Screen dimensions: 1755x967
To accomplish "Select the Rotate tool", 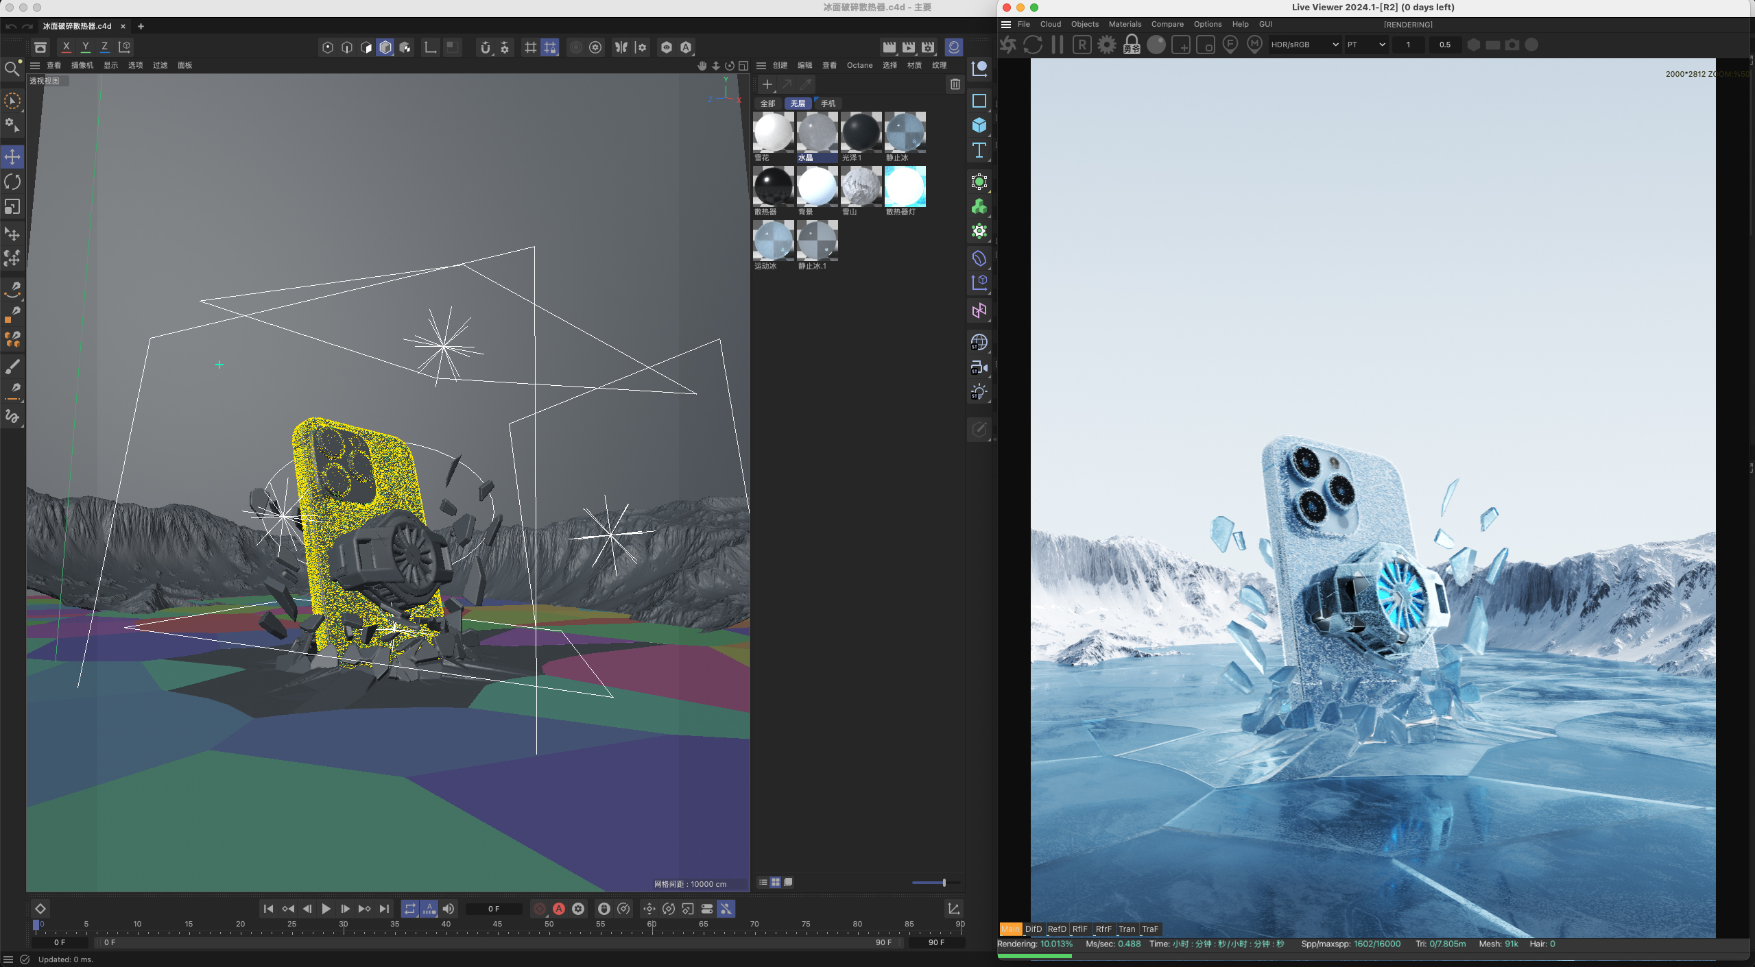I will tap(12, 182).
